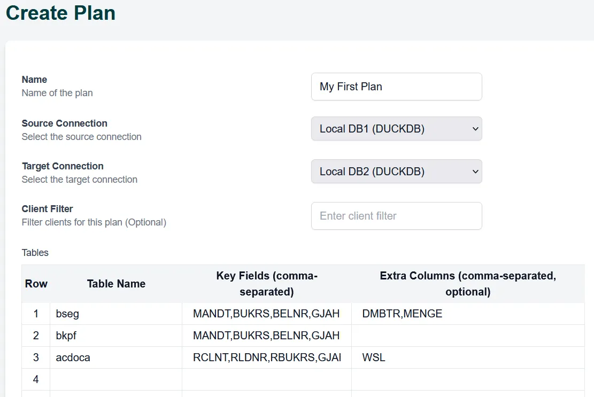This screenshot has height=397, width=594.
Task: Edit the key fields cell for bkpf
Action: pos(266,336)
